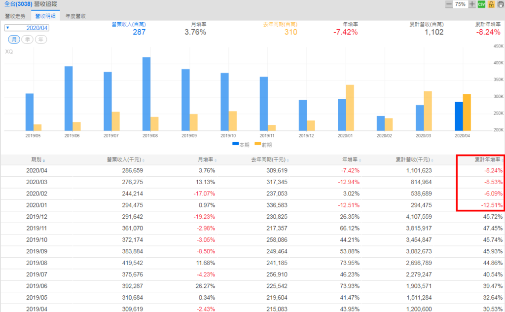Click the blue 2019/08 revenue bar

[146, 94]
